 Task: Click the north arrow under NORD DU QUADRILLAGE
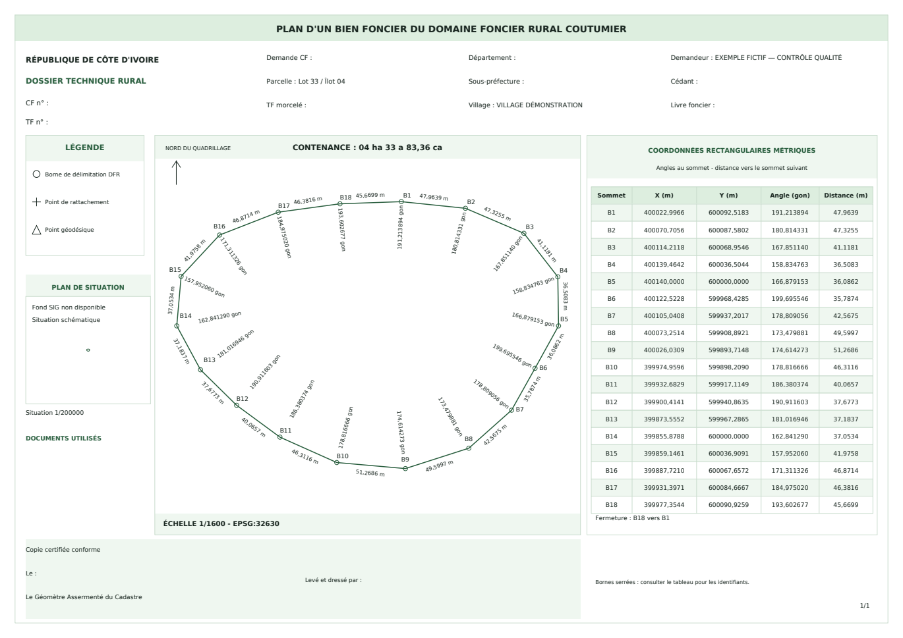point(176,173)
